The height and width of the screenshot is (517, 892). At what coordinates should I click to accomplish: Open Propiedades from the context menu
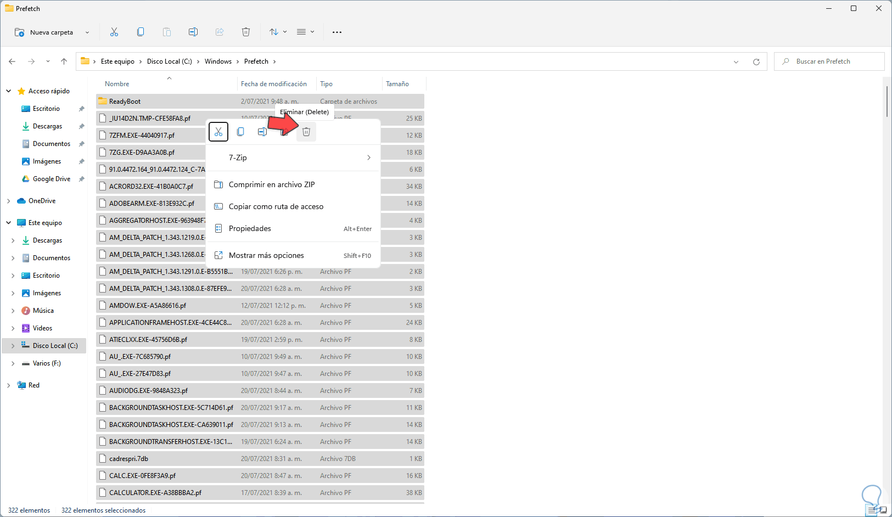[x=293, y=228]
